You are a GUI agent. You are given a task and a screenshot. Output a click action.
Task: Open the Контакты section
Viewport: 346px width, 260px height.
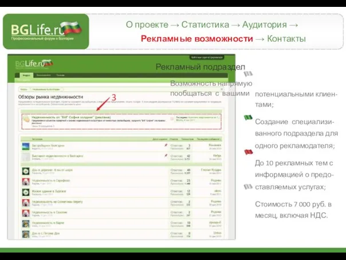pos(286,38)
